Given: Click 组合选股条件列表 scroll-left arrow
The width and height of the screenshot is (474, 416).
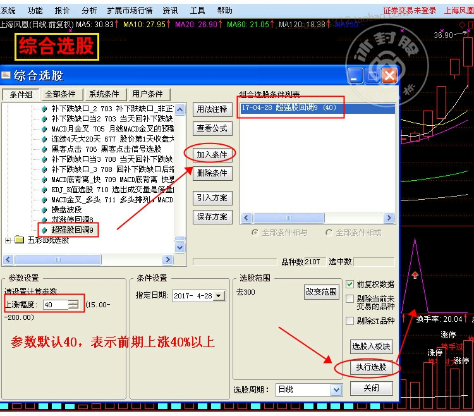Looking at the screenshot, I should point(246,217).
